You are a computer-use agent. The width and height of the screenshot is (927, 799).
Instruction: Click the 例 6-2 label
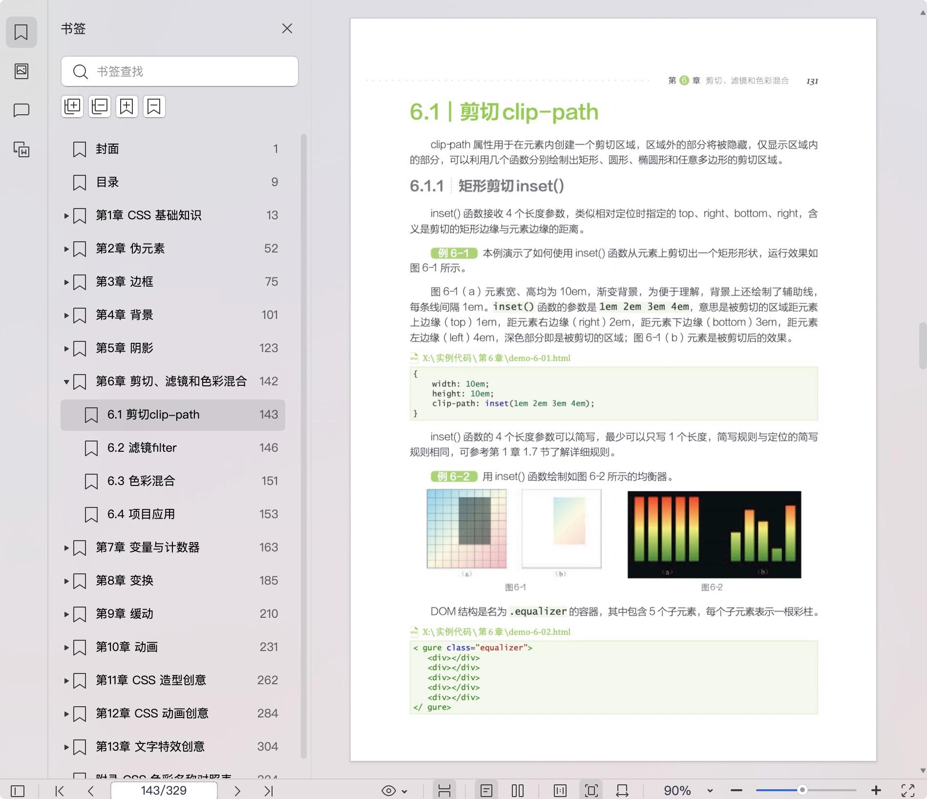tap(454, 477)
